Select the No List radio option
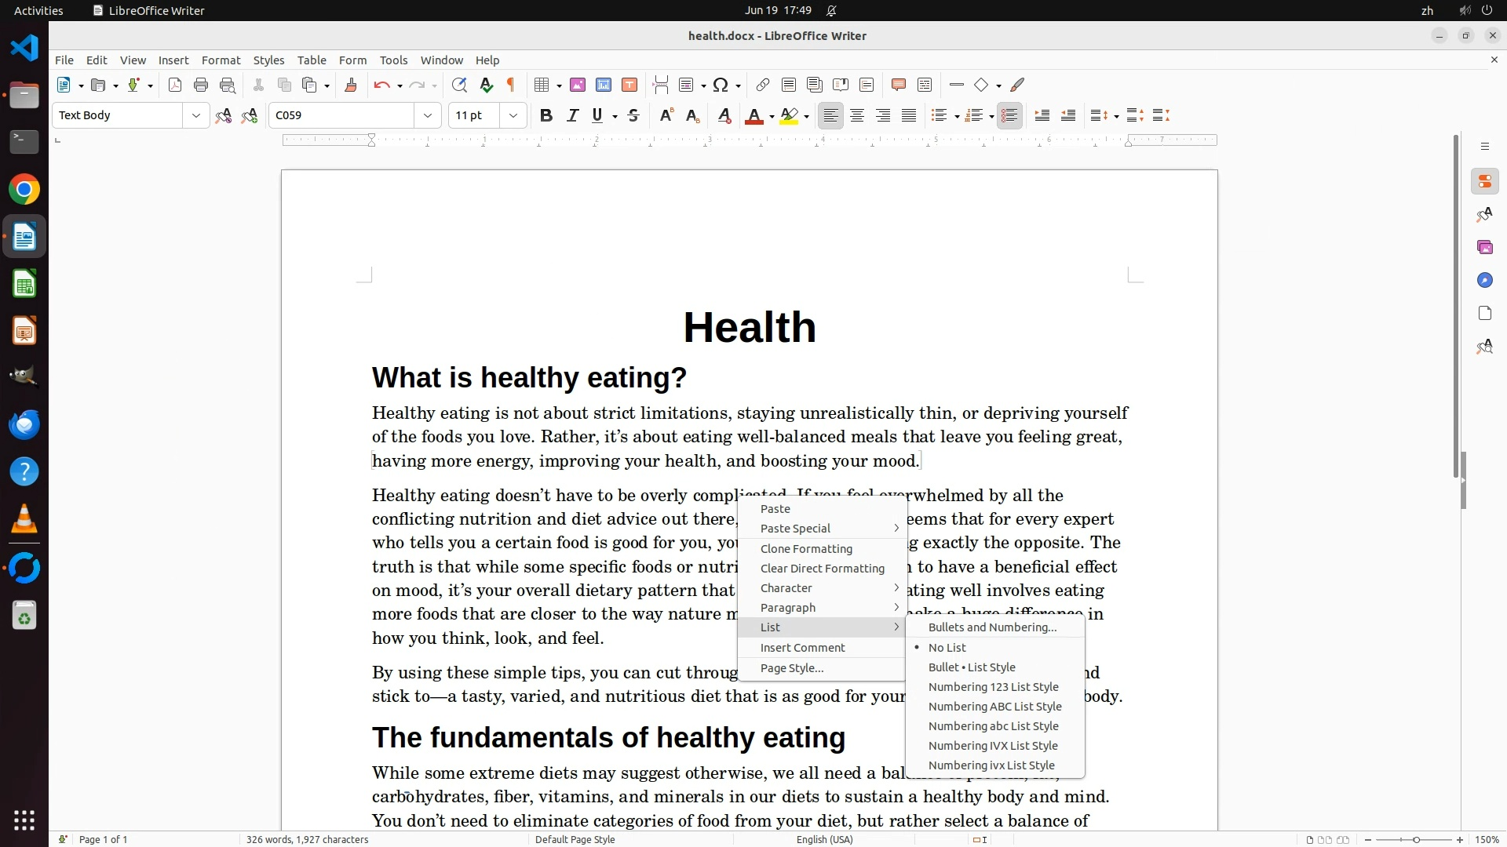 coord(947,648)
